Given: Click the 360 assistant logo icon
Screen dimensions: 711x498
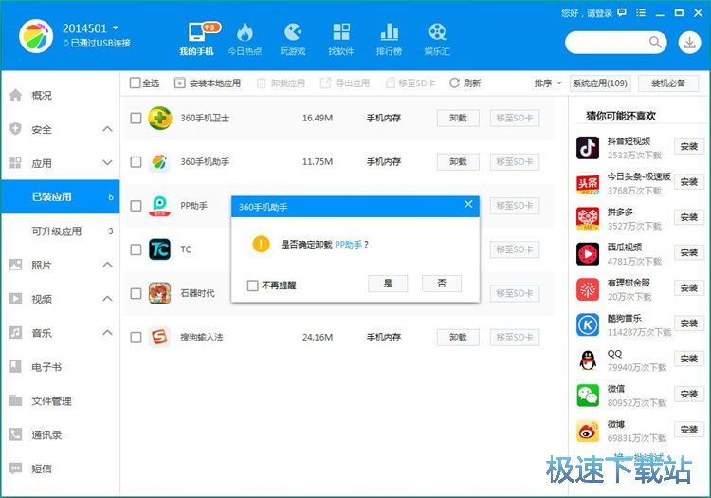Looking at the screenshot, I should [x=36, y=36].
